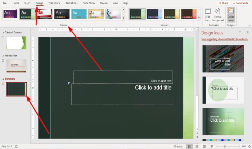Select the dark green theme thumbnail
Viewport: 252px width, 149px height.
[x=27, y=14]
